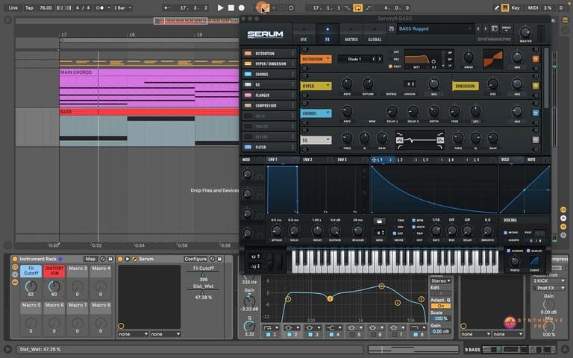This screenshot has height=358, width=573.
Task: Enable EQ Eight band 5 checkbox
Action: coord(352,334)
